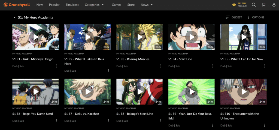Open the search magnifier icon
The image size is (279, 130).
254,5
